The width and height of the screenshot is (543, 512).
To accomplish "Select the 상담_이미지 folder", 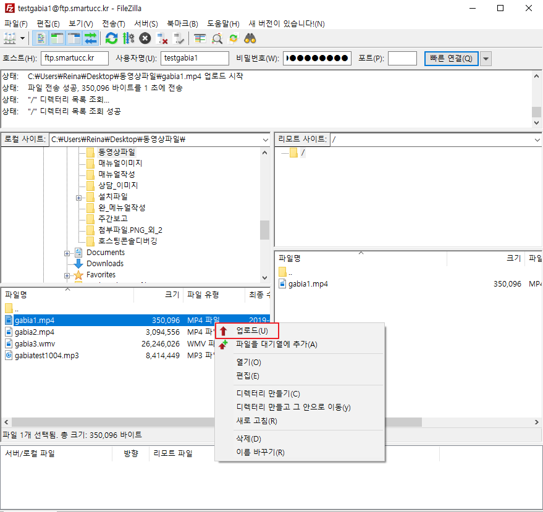I will [x=118, y=185].
